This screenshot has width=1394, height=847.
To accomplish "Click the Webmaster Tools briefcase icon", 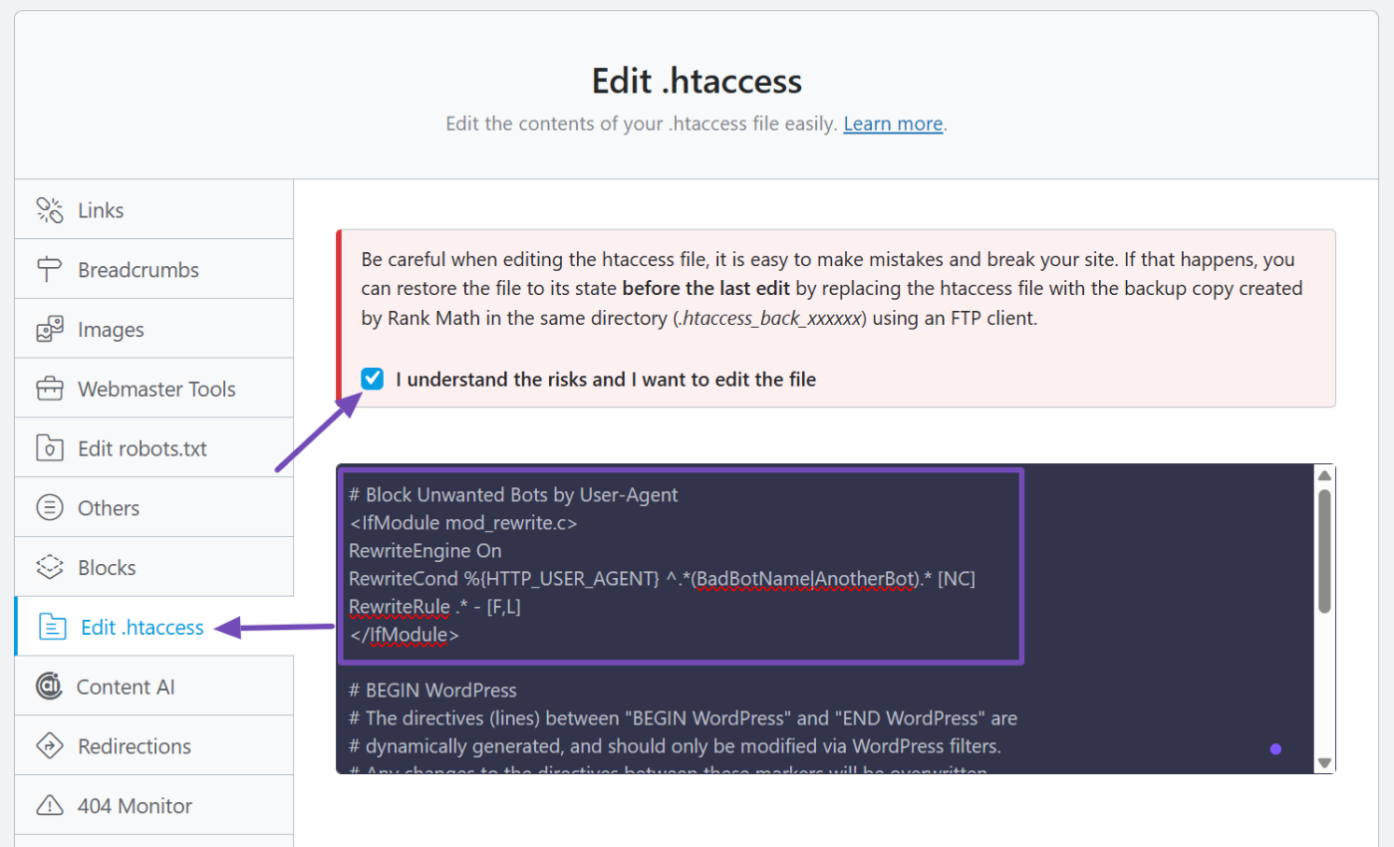I will click(50, 389).
